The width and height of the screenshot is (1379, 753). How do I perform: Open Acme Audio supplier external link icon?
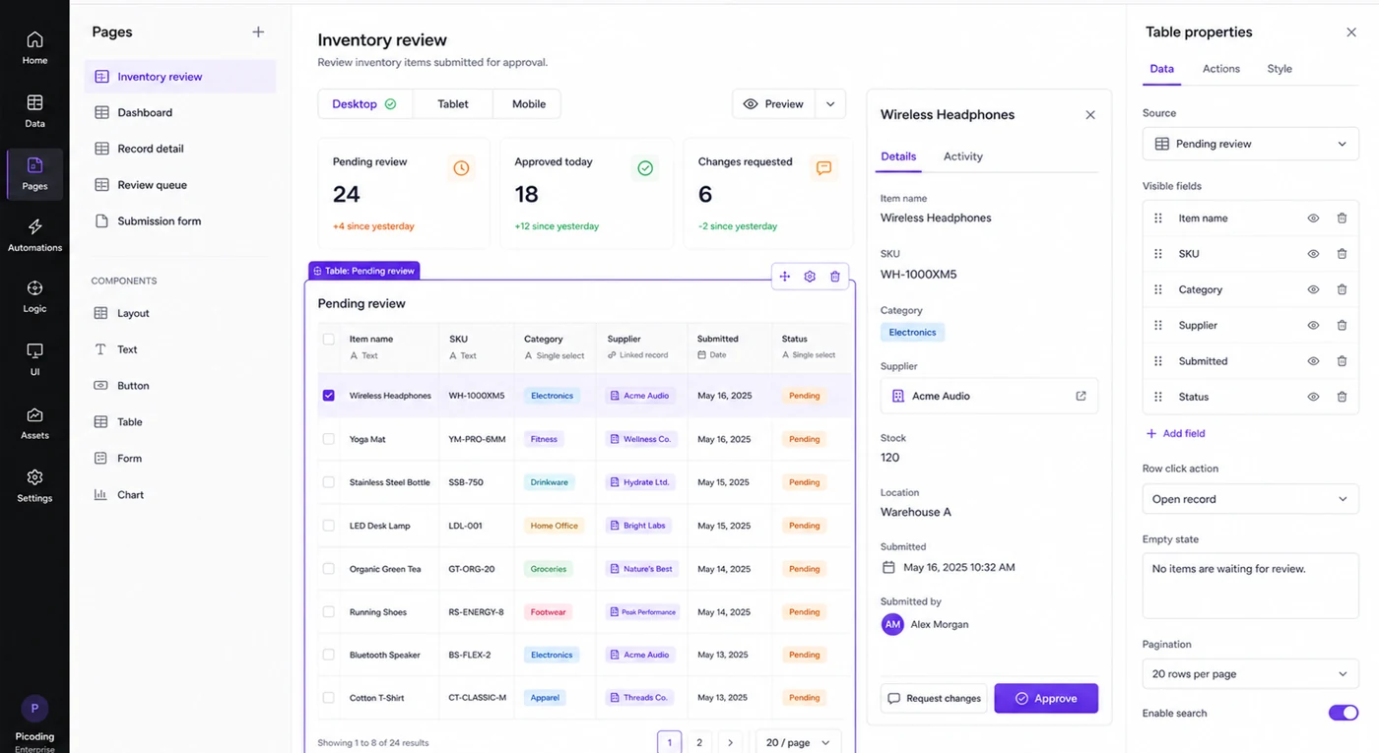[1081, 396]
